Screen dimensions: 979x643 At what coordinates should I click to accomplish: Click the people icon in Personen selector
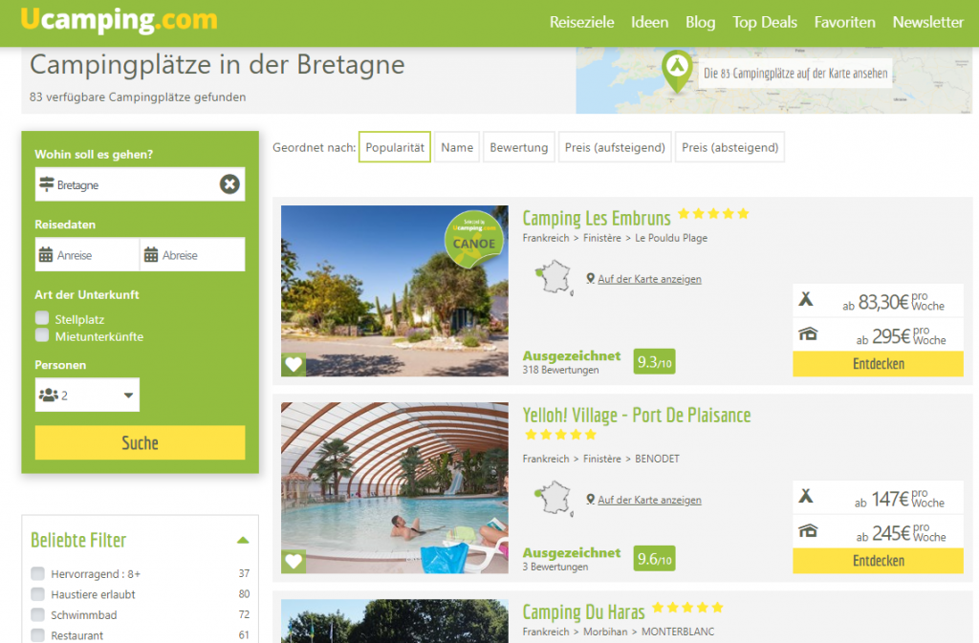point(49,395)
